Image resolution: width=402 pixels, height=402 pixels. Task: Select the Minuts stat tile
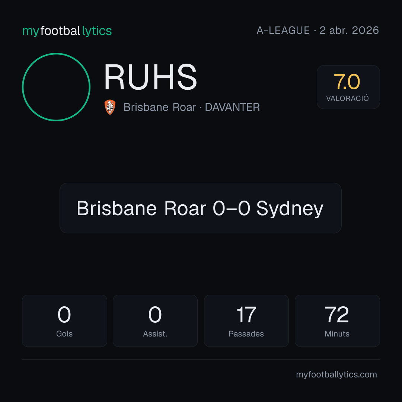[x=337, y=321]
